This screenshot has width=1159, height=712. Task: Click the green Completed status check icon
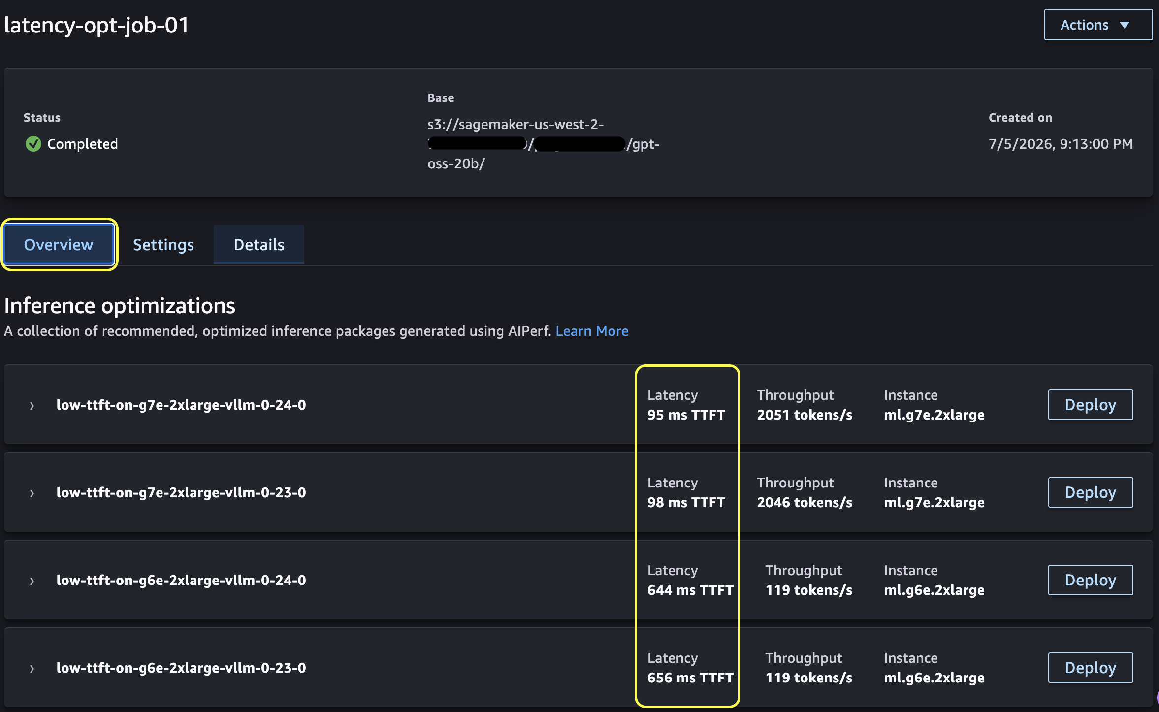33,144
